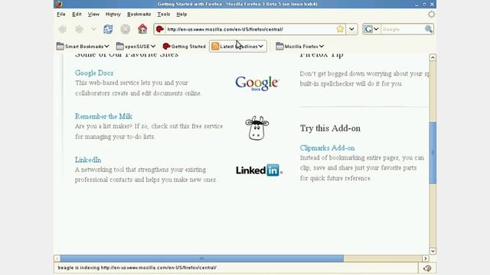490x275 pixels.
Task: Expand the Smart Bookmarks folder
Action: pos(83,46)
